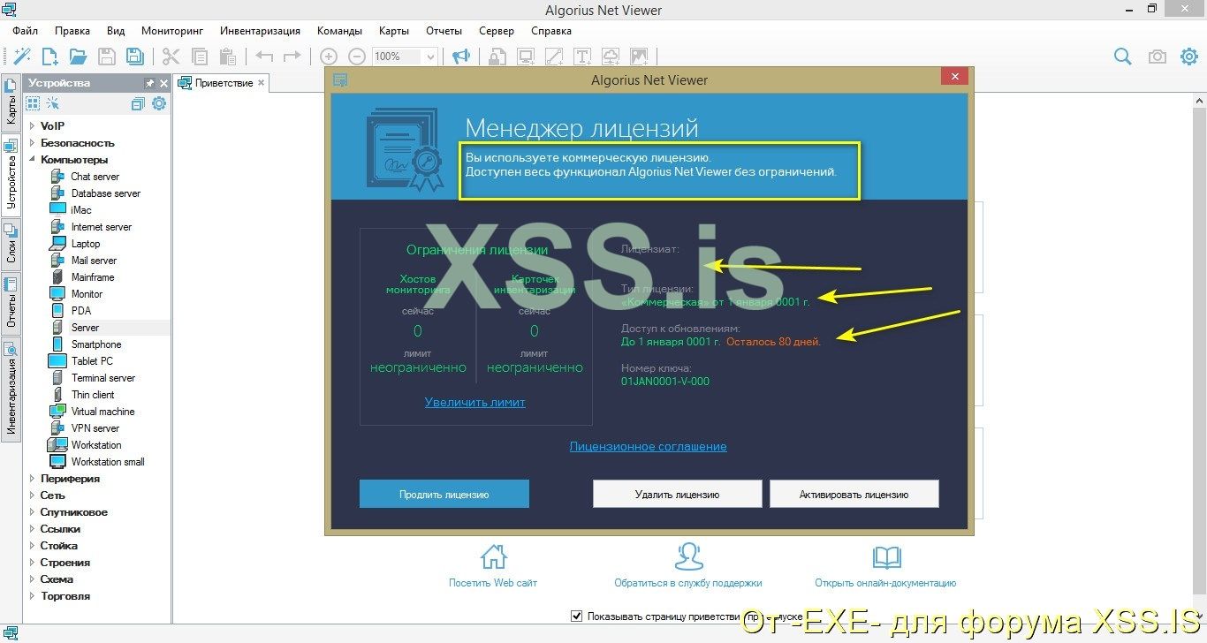Open the Инвентаризация menu
The height and width of the screenshot is (643, 1207).
(260, 31)
